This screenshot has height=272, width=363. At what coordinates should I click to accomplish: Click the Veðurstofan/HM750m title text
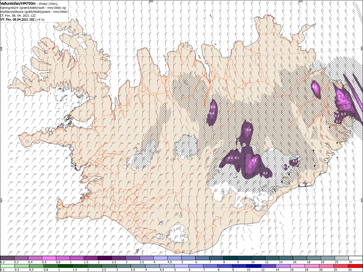point(18,3)
